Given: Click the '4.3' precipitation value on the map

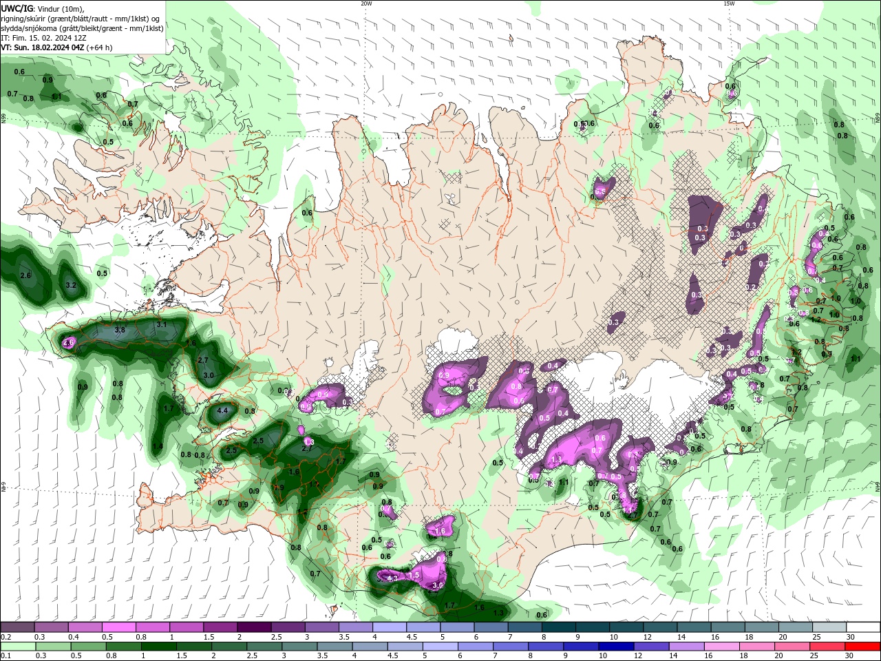Looking at the screenshot, I should coord(394,579).
